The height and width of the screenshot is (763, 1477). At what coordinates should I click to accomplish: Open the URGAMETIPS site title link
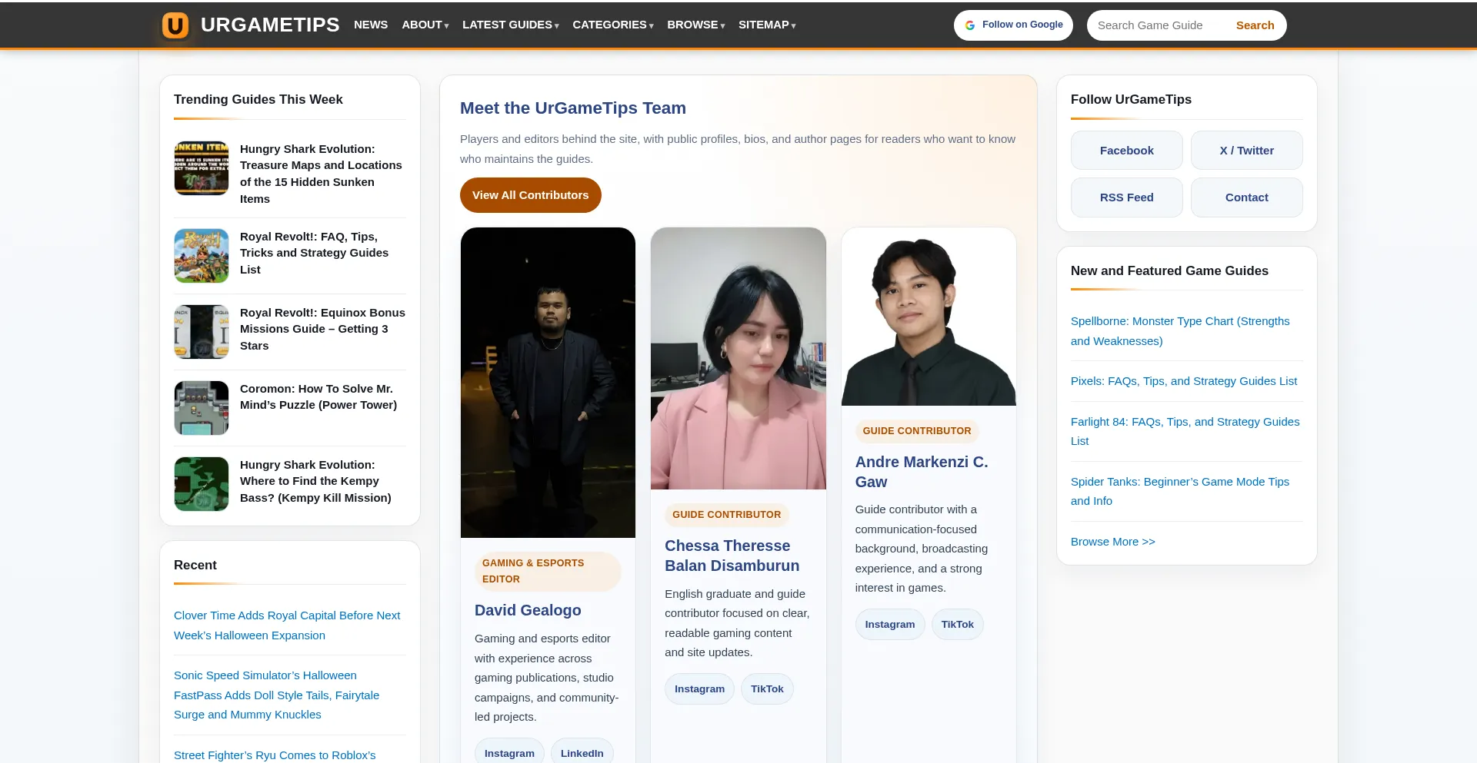(x=270, y=25)
